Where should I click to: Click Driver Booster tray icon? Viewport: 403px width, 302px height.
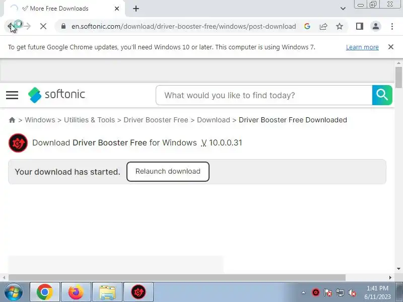click(x=316, y=292)
